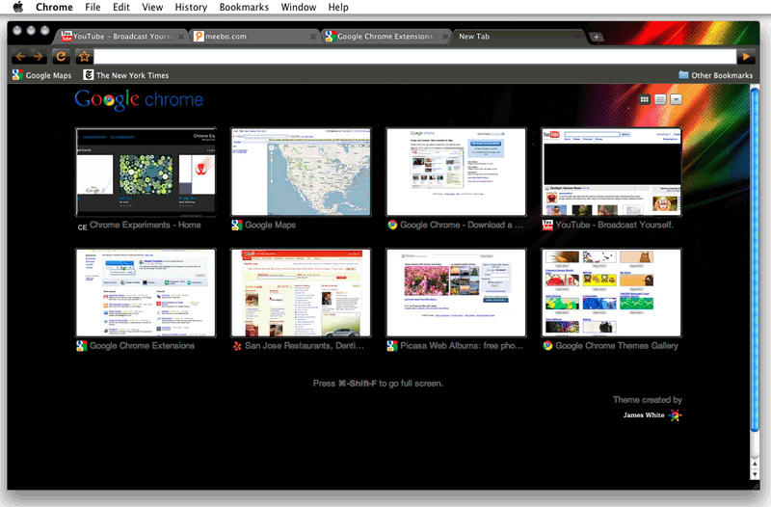The image size is (771, 507).
Task: Open the Chrome Experiments thumbnail
Action: pos(146,173)
